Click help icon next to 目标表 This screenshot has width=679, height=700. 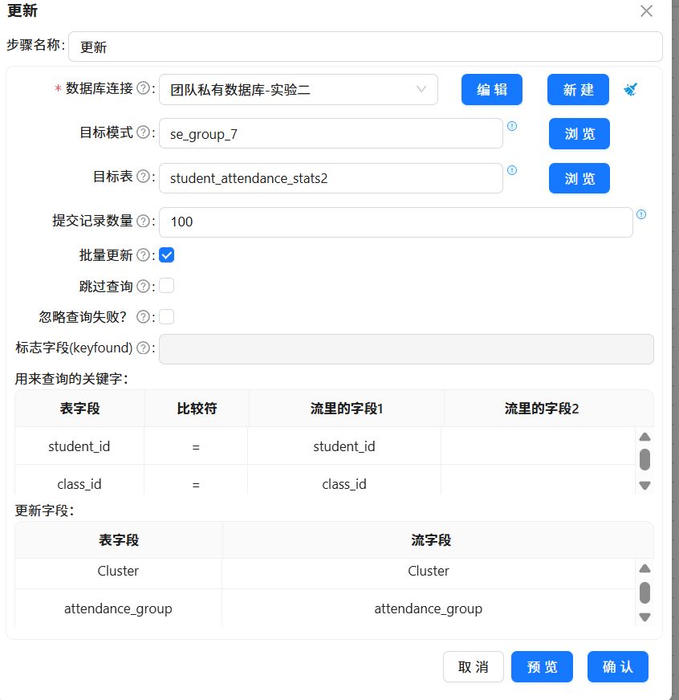click(143, 177)
